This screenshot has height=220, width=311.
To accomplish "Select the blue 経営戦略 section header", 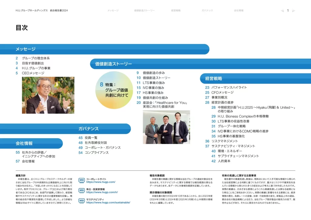I will pyautogui.click(x=214, y=78).
